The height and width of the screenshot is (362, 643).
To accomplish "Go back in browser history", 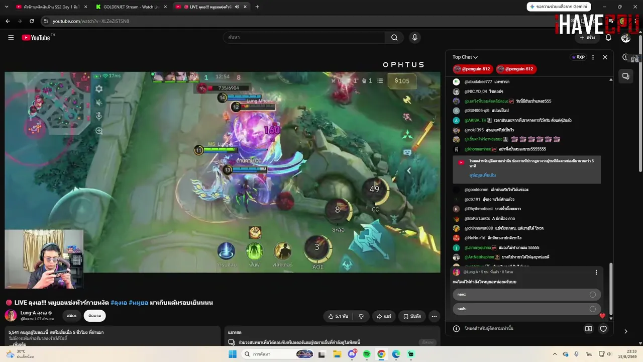I will pyautogui.click(x=8, y=21).
